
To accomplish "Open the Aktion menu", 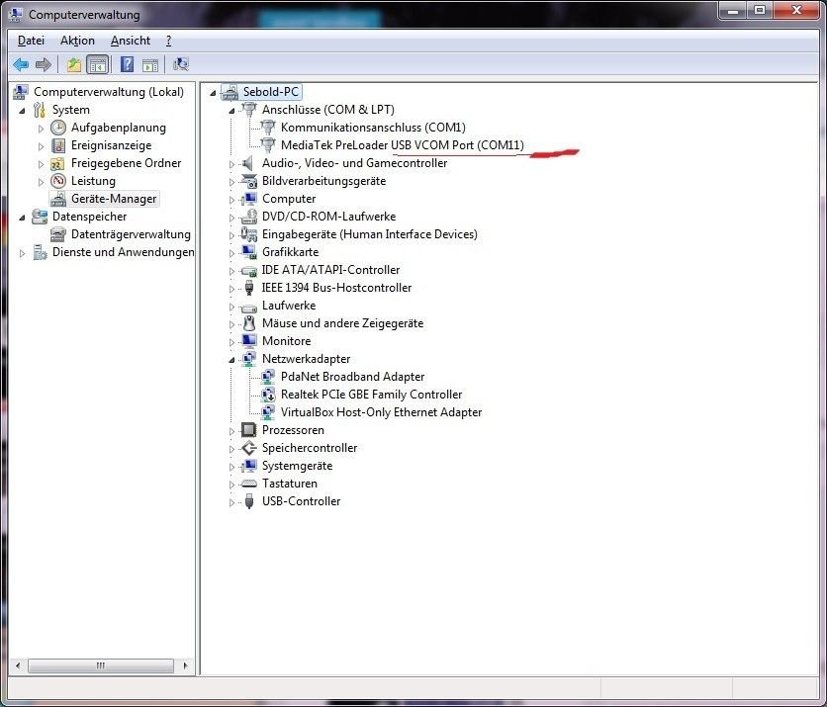I will click(77, 41).
